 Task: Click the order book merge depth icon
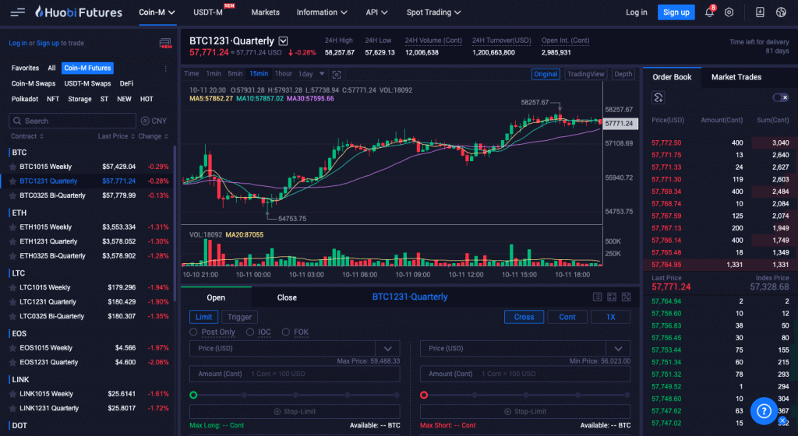658,97
